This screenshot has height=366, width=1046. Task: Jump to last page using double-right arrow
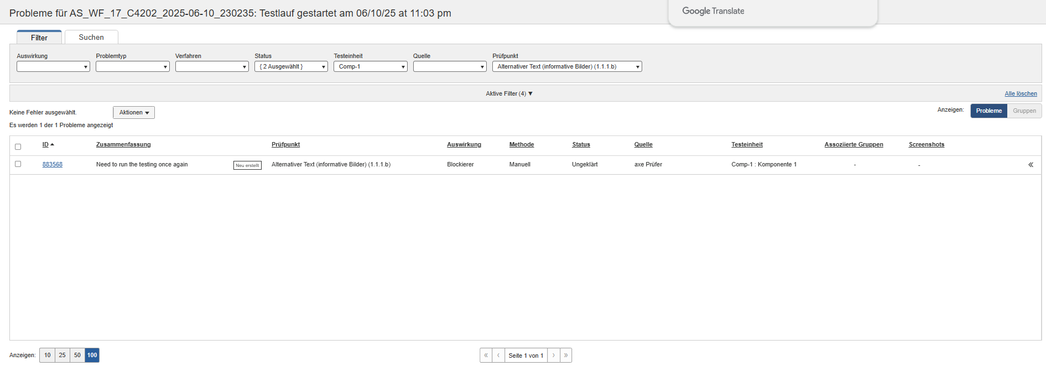tap(566, 355)
